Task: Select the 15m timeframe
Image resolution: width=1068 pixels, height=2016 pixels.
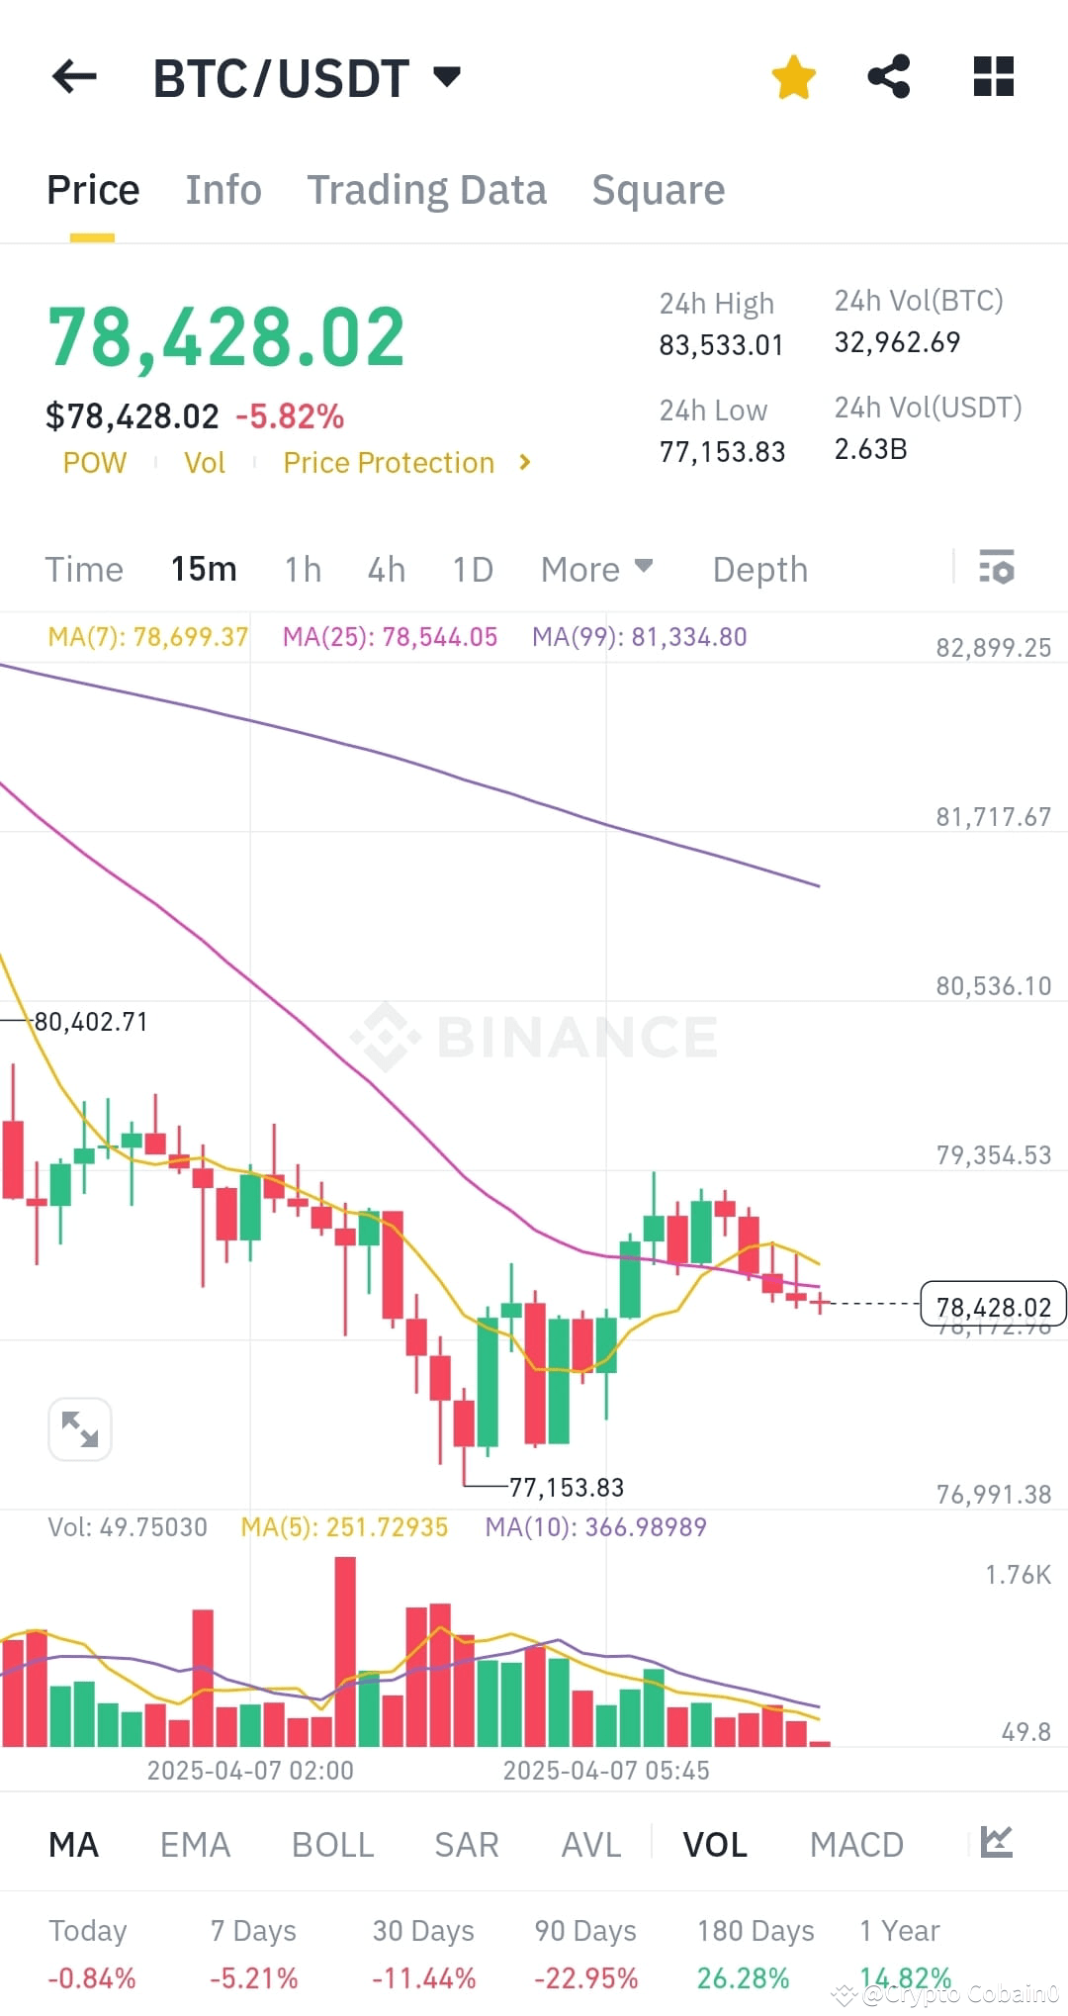Action: (204, 569)
